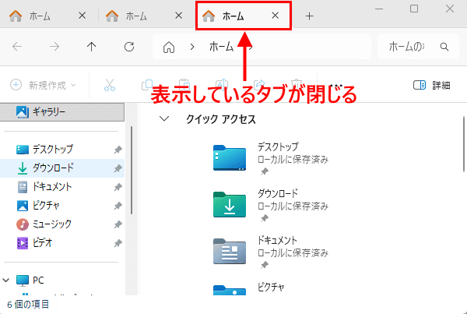Screen dimensions: 467x314
Task: Open ドキュメント in the sidebar
Action: (62, 187)
